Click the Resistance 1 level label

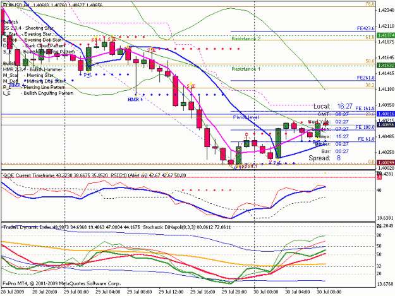pyautogui.click(x=246, y=69)
